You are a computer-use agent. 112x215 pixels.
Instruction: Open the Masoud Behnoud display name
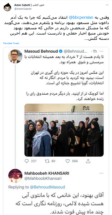click(x=41, y=51)
